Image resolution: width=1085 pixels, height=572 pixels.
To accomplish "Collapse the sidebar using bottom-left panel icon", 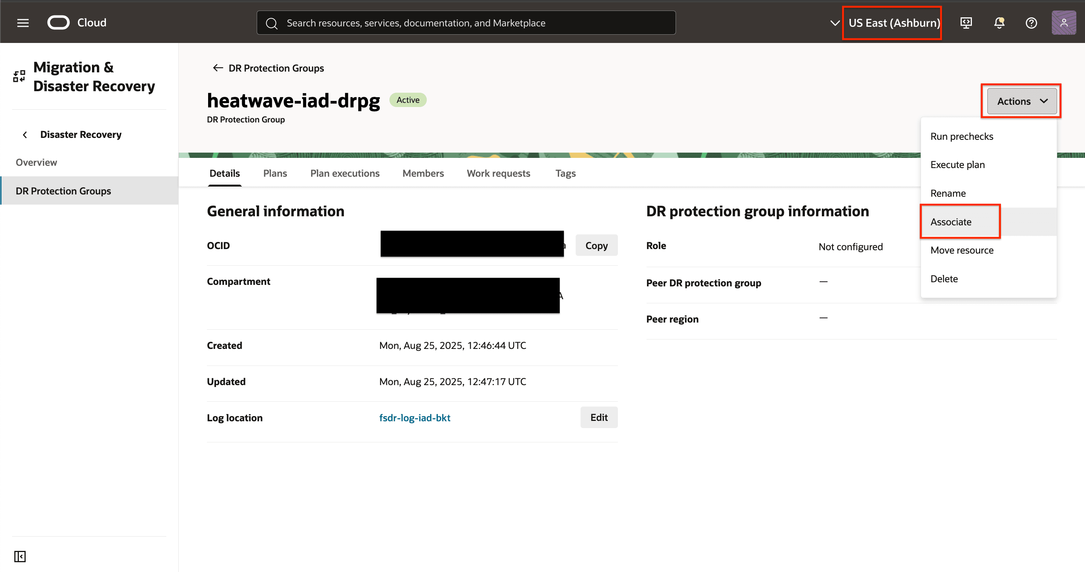I will pos(20,556).
